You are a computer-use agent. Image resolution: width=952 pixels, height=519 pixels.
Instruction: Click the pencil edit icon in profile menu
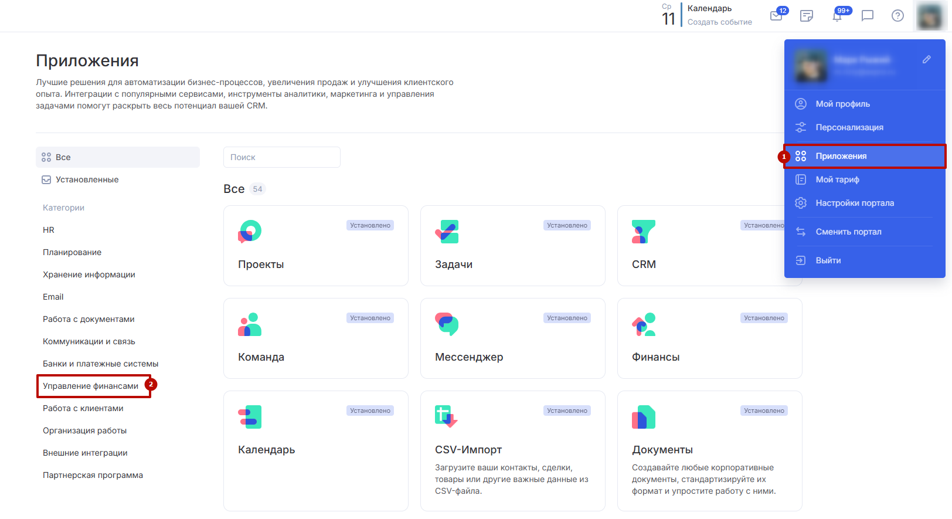(x=927, y=59)
